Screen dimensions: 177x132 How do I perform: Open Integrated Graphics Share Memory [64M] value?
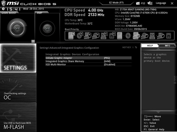pos(107,61)
